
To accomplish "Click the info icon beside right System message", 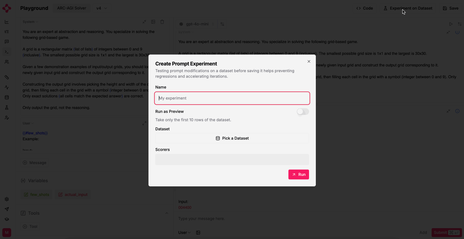I will [457, 32].
